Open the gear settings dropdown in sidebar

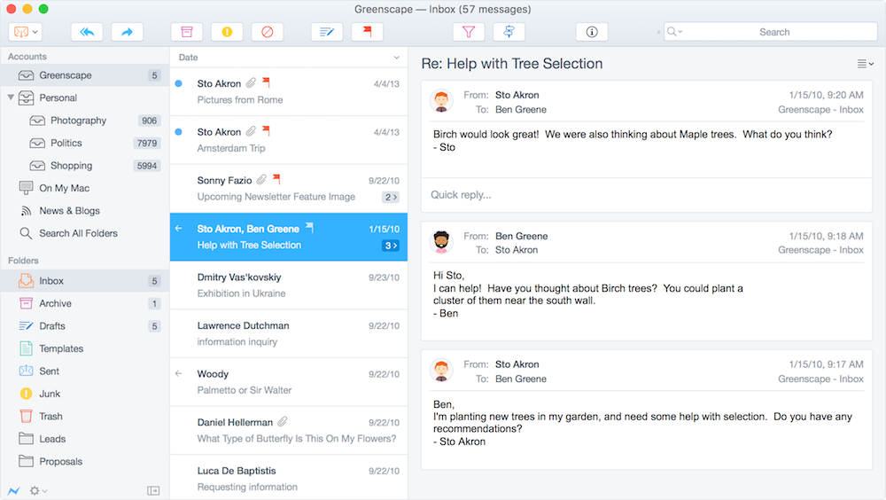[x=38, y=490]
